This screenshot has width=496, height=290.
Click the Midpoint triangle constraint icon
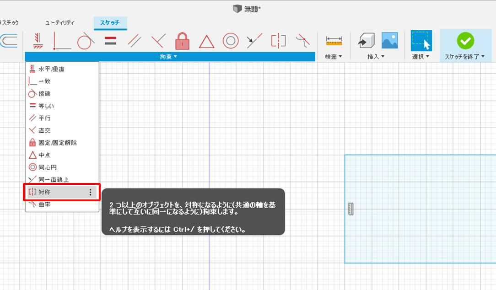click(x=206, y=42)
